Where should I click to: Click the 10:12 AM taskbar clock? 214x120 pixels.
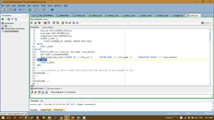[209, 118]
